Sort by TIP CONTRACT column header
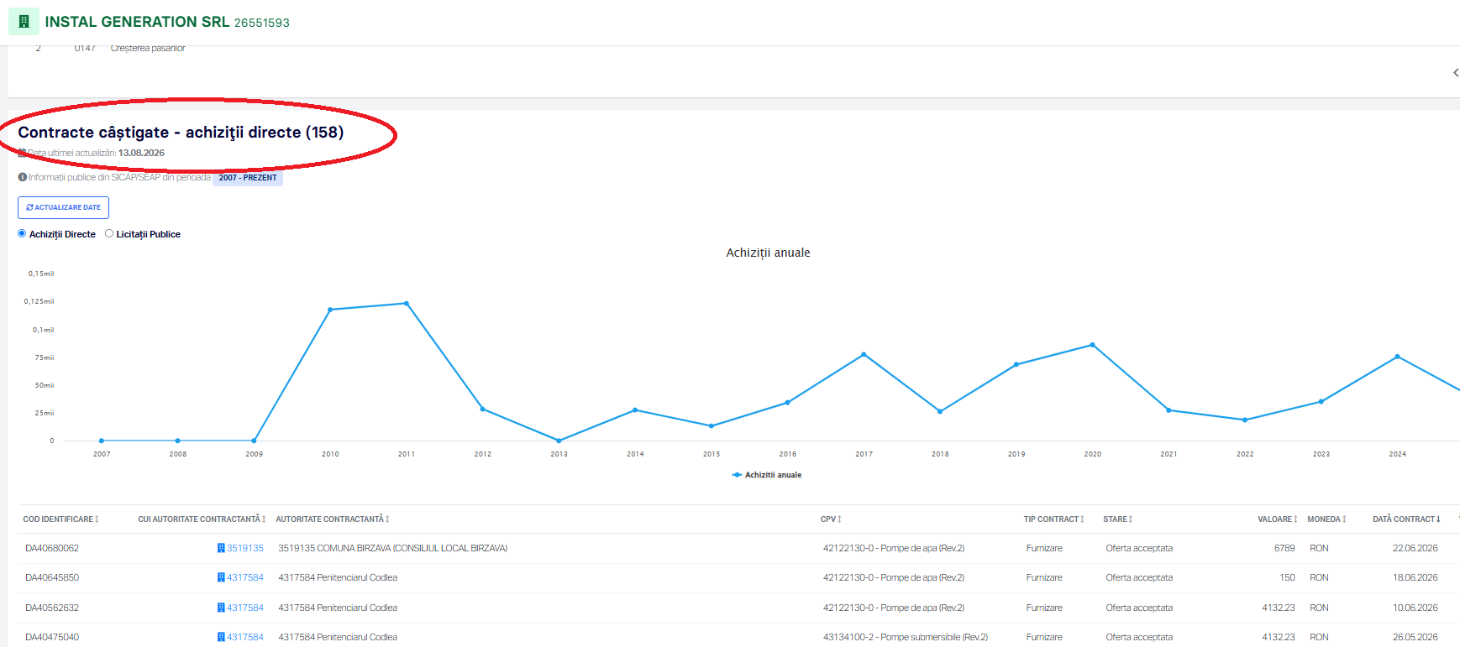Viewport: 1460px width, 647px height. 1053,519
